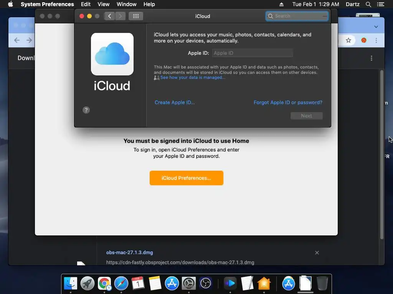
Task: Open Chrome three-dot menu
Action: pos(376,40)
